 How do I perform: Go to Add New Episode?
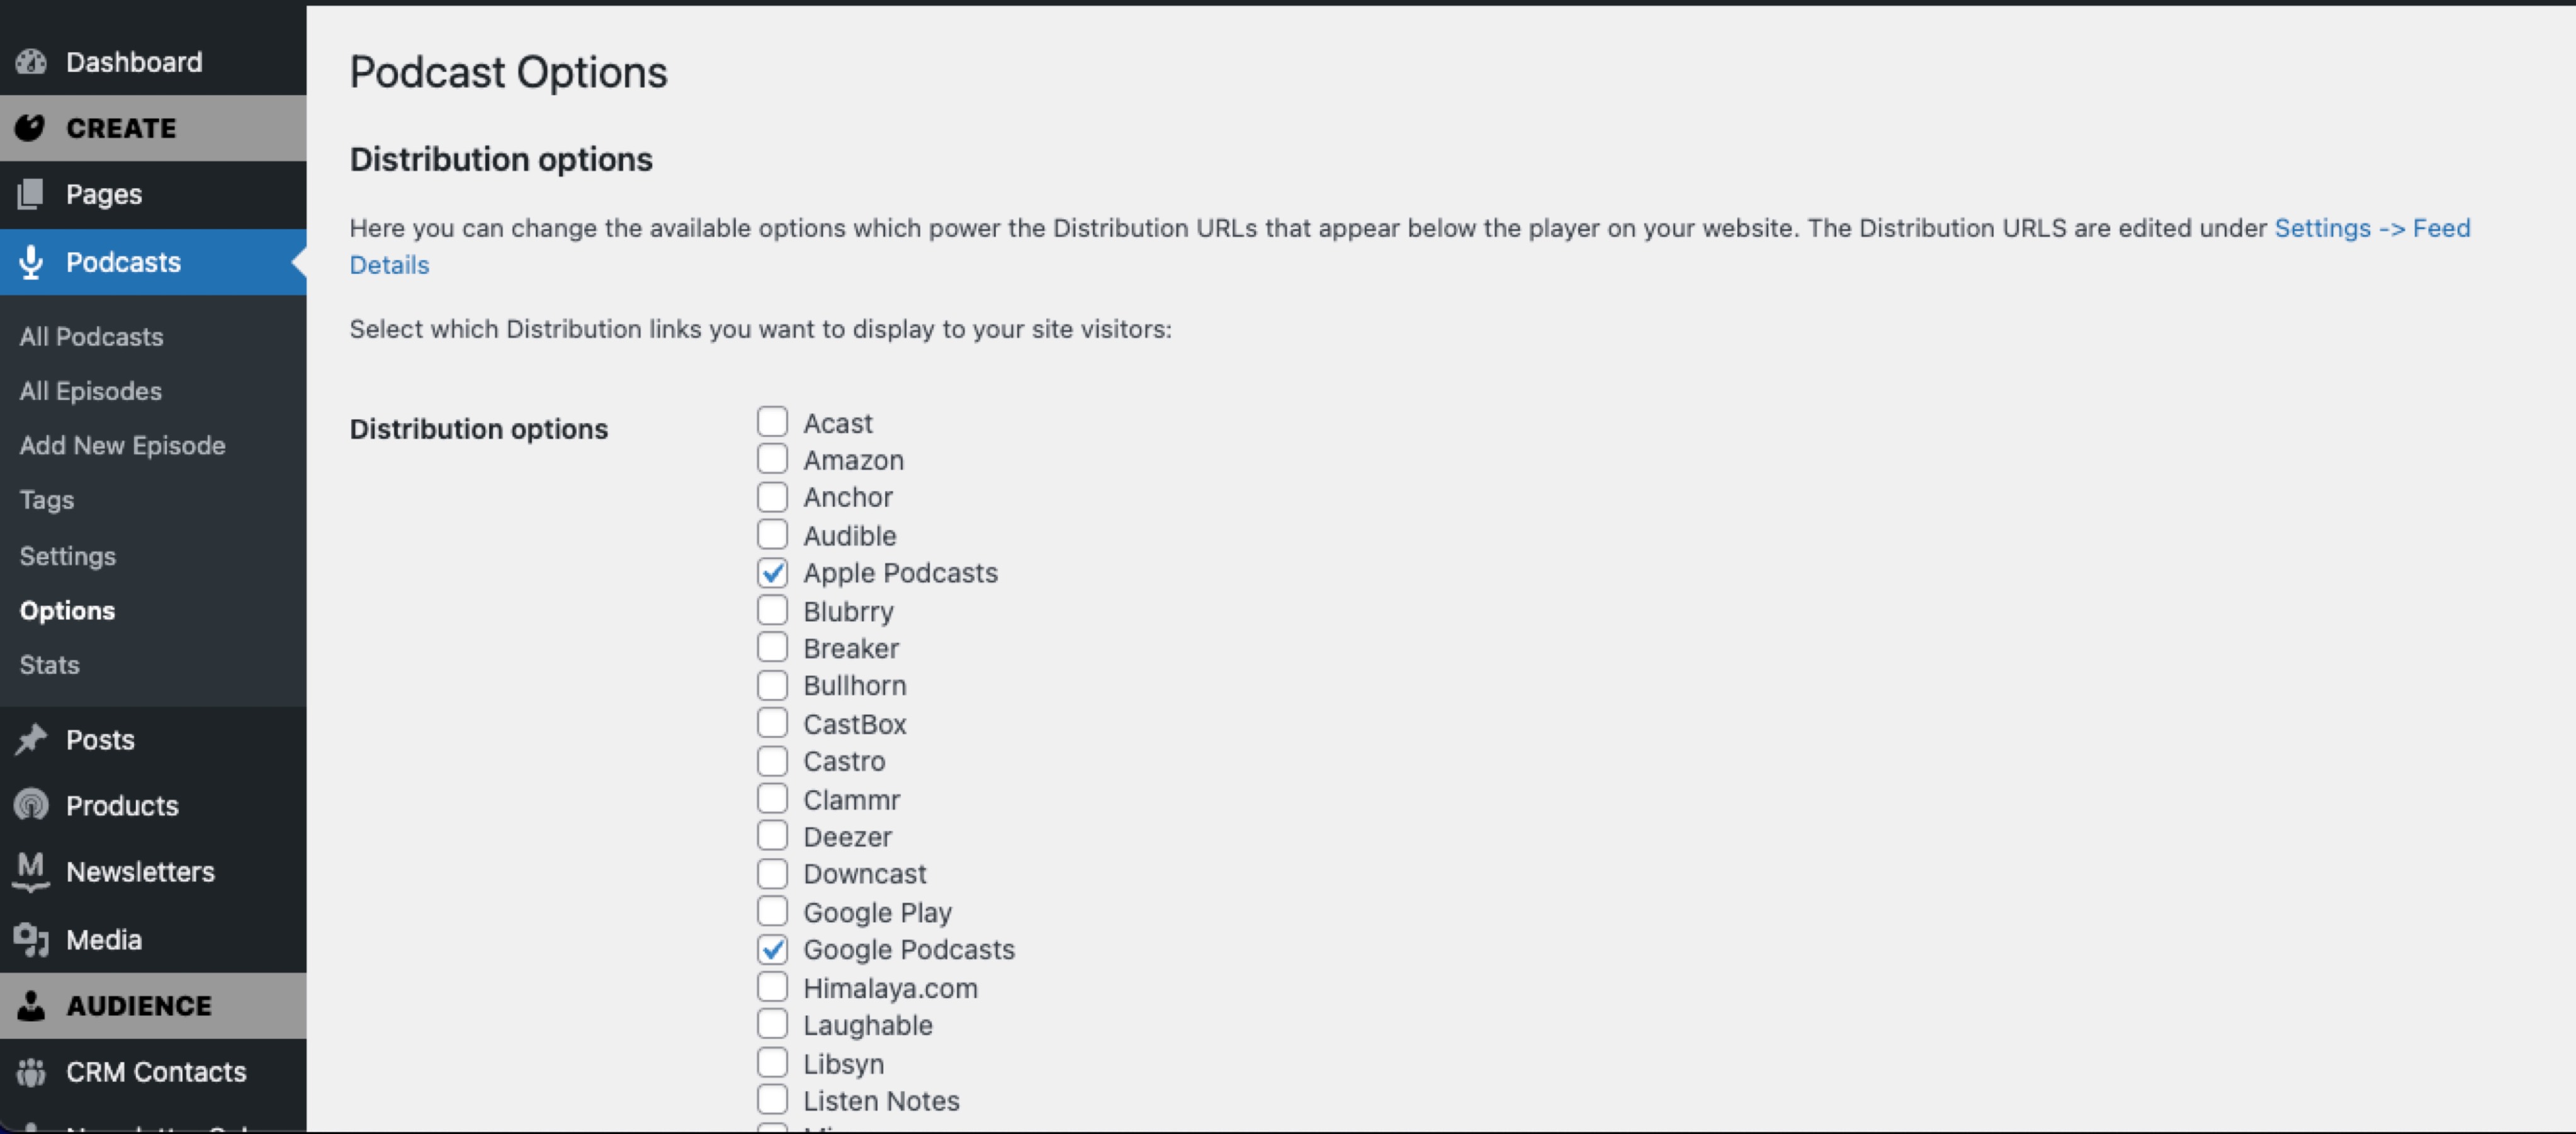(122, 445)
